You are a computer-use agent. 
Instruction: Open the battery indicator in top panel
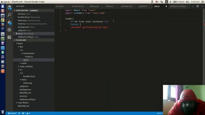point(179,2)
